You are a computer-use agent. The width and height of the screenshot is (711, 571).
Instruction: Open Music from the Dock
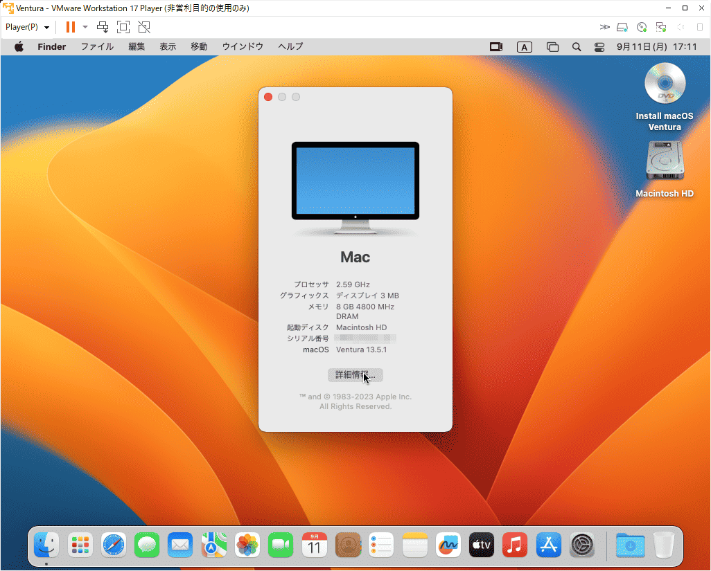pos(515,545)
